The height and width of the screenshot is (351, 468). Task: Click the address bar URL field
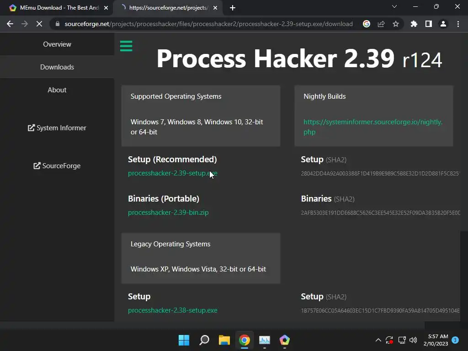tap(208, 24)
